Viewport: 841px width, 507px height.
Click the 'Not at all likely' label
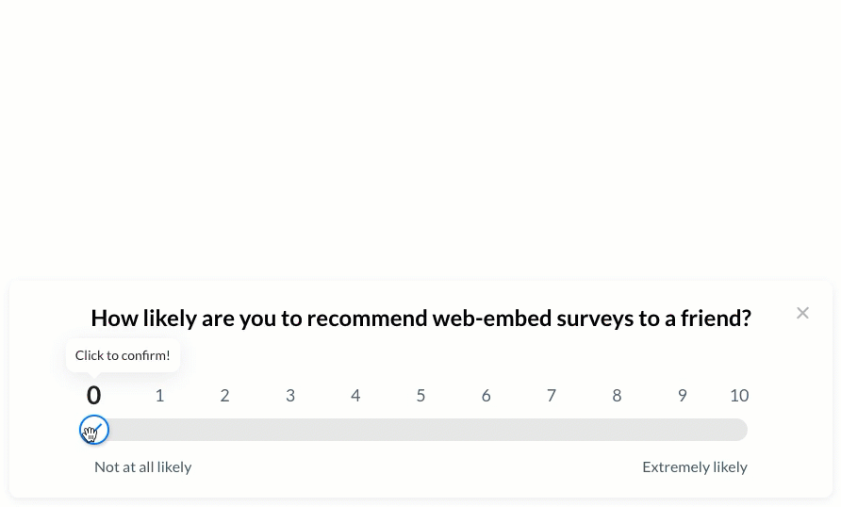pos(142,467)
